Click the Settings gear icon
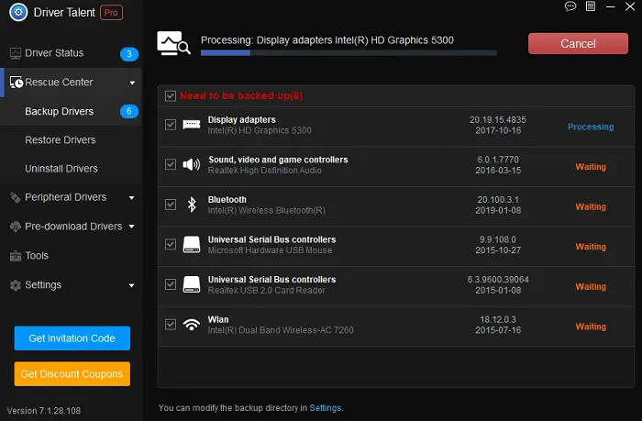 (16, 285)
